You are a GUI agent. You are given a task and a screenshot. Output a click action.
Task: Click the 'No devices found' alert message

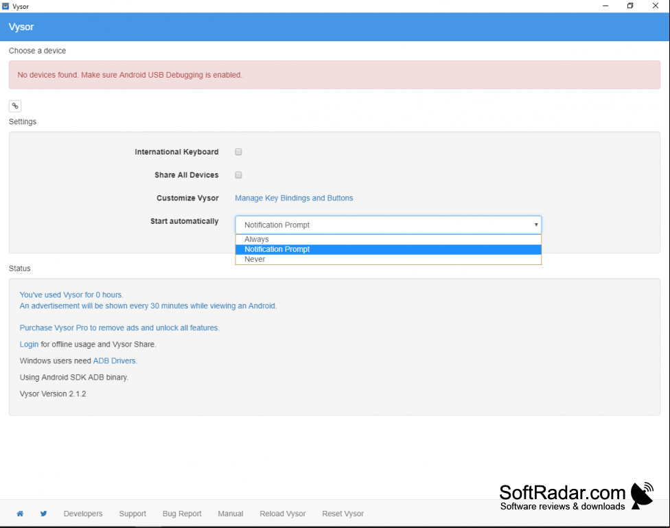point(334,75)
